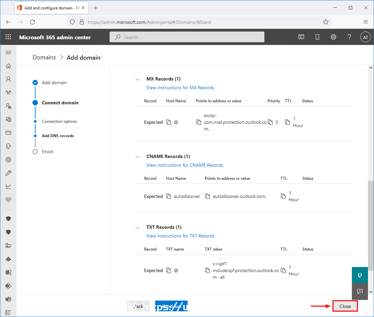Screen dimensions: 374x317
Task: View instructions for CNAME Records
Action: (185, 165)
